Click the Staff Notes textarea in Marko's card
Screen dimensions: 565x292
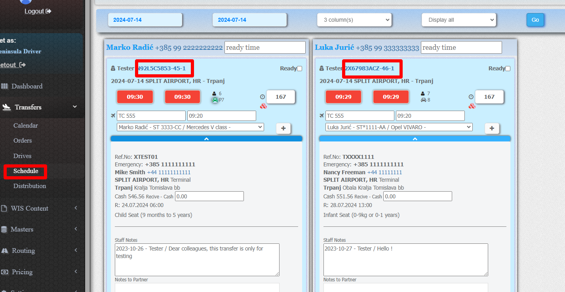[x=197, y=259]
